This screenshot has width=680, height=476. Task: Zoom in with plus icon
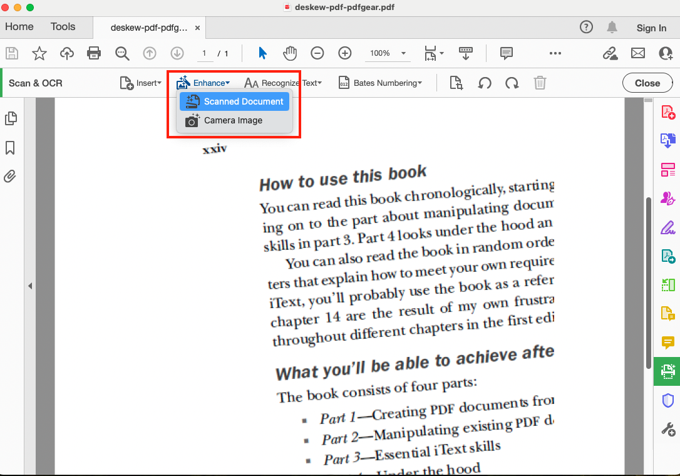click(x=345, y=53)
